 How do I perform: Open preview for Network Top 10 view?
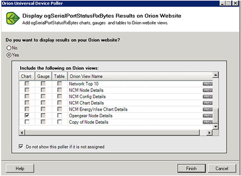click(x=208, y=84)
